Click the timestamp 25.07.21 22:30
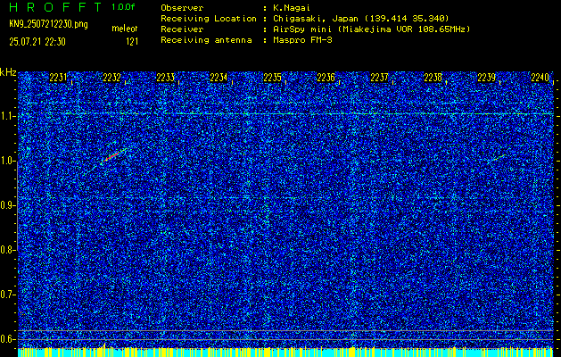 point(37,42)
